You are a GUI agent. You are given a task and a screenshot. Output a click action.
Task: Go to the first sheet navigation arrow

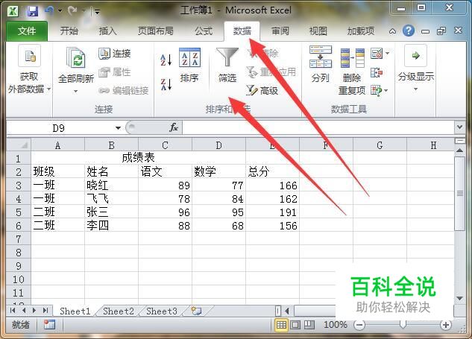click(x=13, y=311)
